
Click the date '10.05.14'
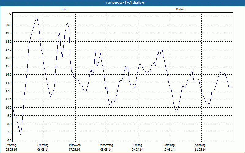click(169, 150)
